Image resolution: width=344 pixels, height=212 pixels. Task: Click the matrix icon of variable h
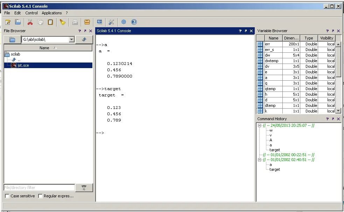click(x=260, y=94)
